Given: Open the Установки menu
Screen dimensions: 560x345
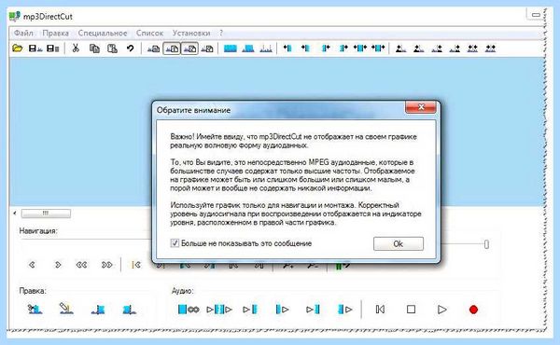Looking at the screenshot, I should coord(191,34).
